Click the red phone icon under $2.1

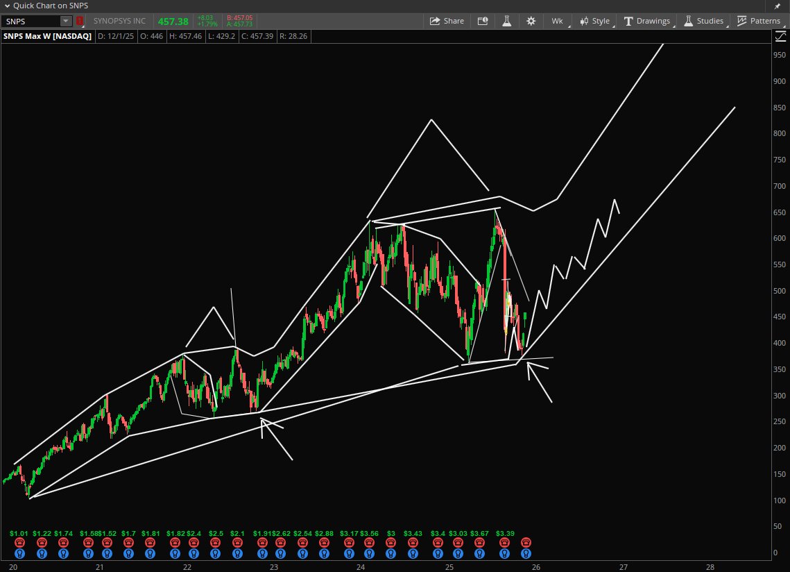click(x=237, y=543)
